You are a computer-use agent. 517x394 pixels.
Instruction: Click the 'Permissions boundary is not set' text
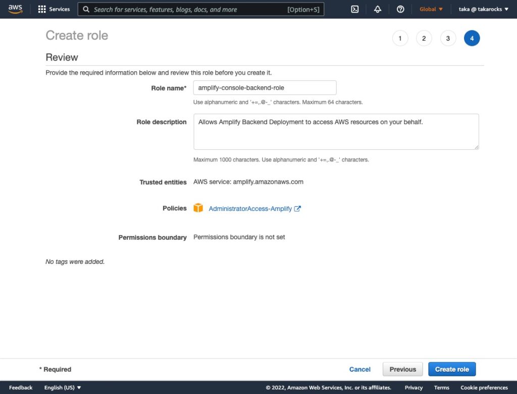239,237
